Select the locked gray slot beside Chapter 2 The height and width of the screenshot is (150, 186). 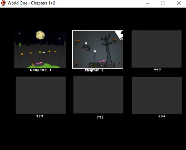(x=156, y=49)
